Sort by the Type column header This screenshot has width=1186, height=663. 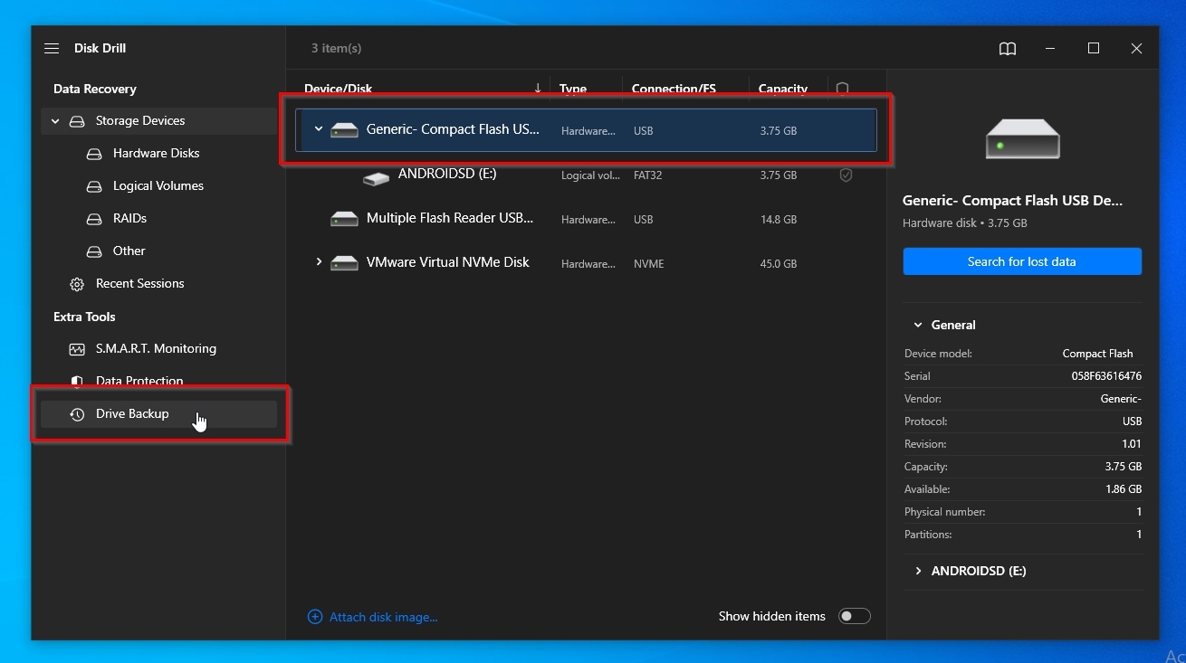point(572,89)
